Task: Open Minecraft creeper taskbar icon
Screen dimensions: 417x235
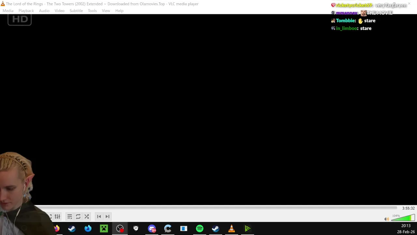Action: pos(104,228)
